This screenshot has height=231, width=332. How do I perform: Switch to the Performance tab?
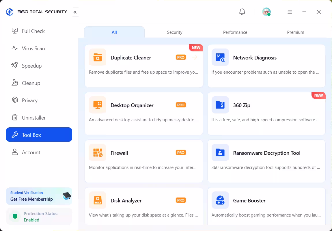[235, 32]
